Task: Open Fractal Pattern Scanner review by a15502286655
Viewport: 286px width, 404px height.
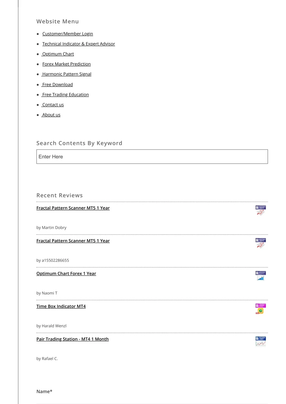Action: 73,241
